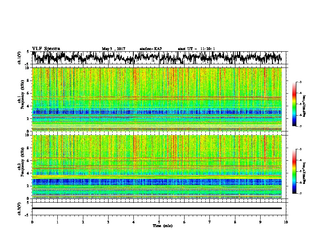Viewport: 322px width, 249px height.
Task: Click time axis tick label "4"
Action: pyautogui.click(x=134, y=222)
